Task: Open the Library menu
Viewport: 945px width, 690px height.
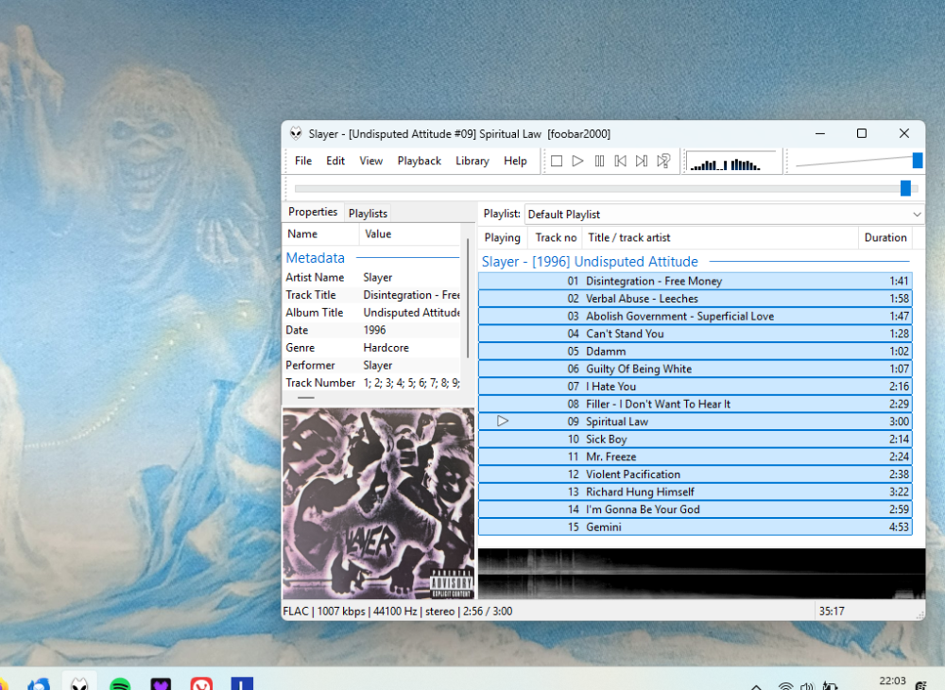Action: pos(472,161)
